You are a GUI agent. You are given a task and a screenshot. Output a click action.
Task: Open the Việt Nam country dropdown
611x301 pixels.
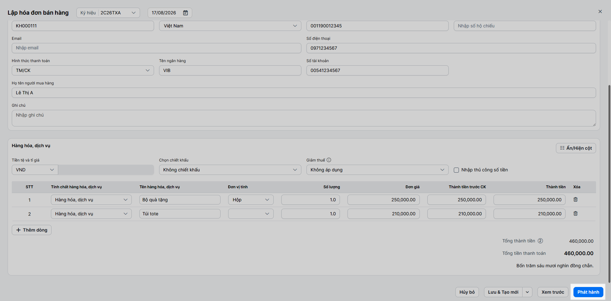pyautogui.click(x=230, y=26)
